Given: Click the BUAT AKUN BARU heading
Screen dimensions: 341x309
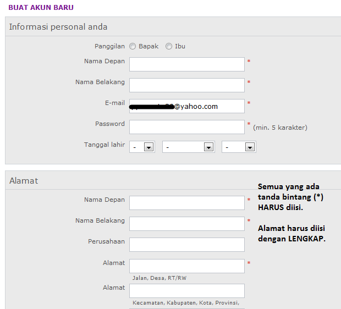Looking at the screenshot, I should [41, 8].
